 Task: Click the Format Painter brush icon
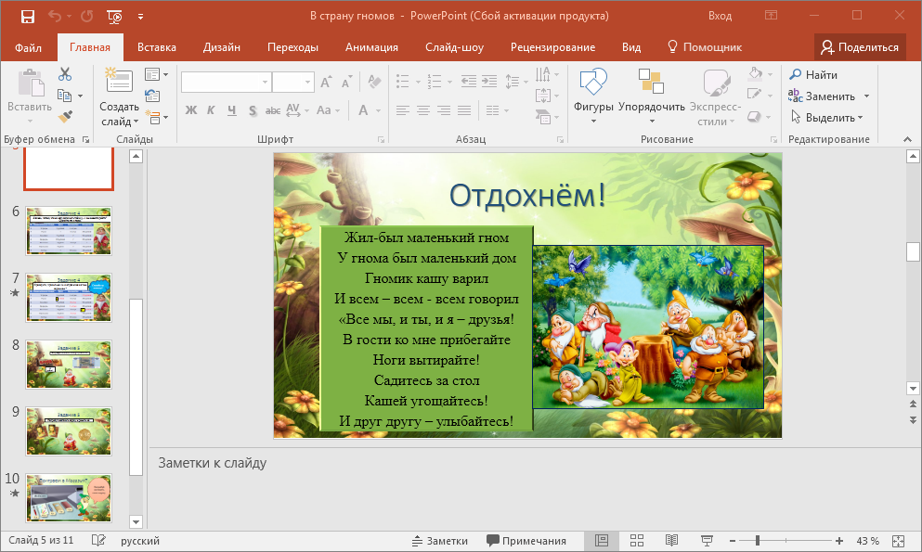(65, 117)
